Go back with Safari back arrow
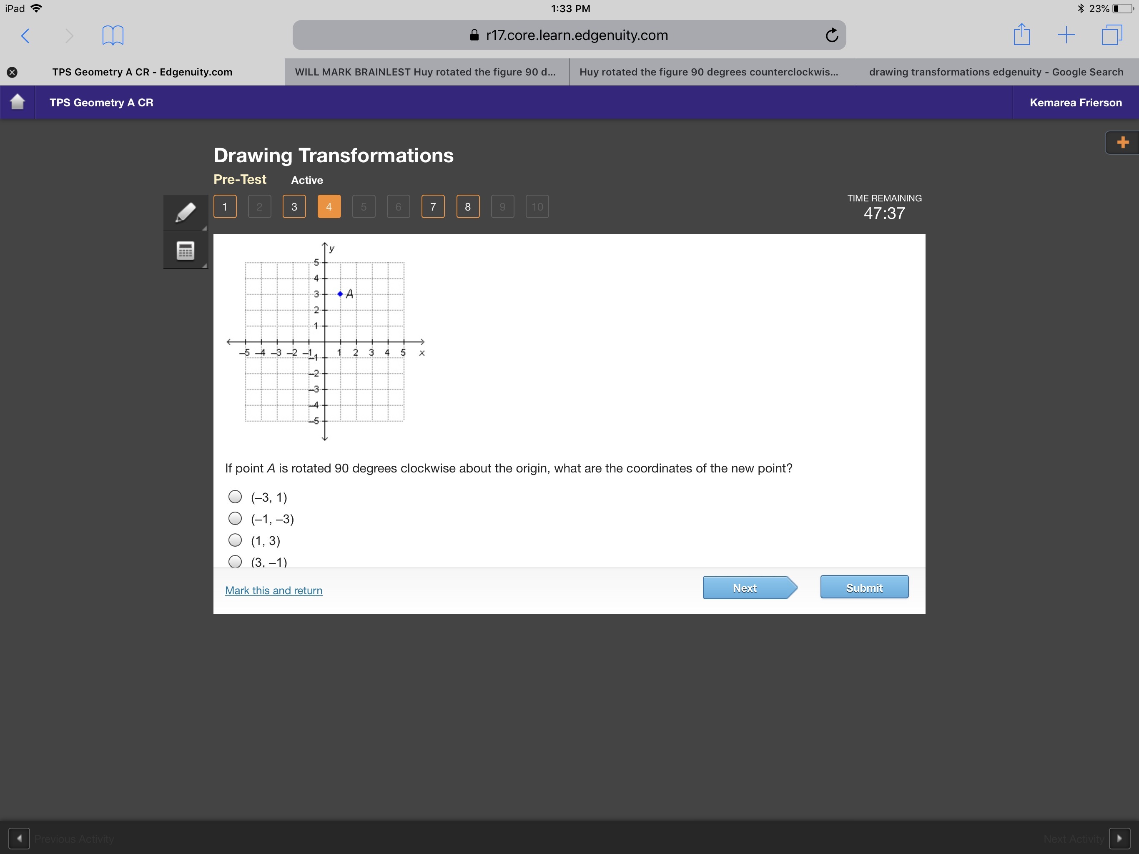The width and height of the screenshot is (1139, 854). 25,35
